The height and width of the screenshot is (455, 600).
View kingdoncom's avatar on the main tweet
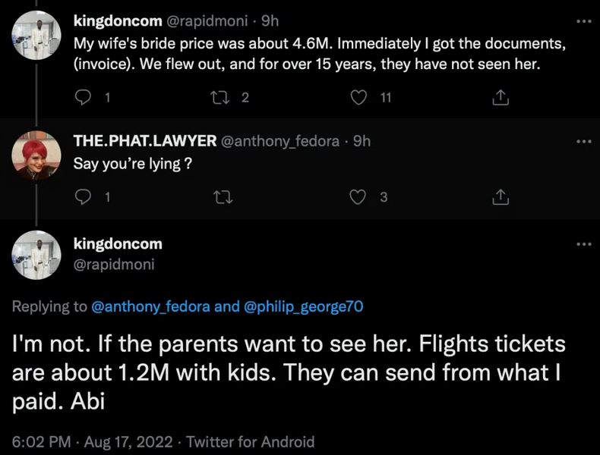(x=36, y=256)
